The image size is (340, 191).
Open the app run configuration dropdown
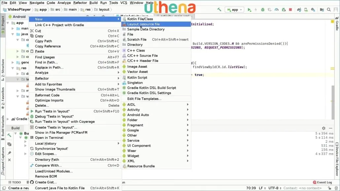tap(235, 10)
